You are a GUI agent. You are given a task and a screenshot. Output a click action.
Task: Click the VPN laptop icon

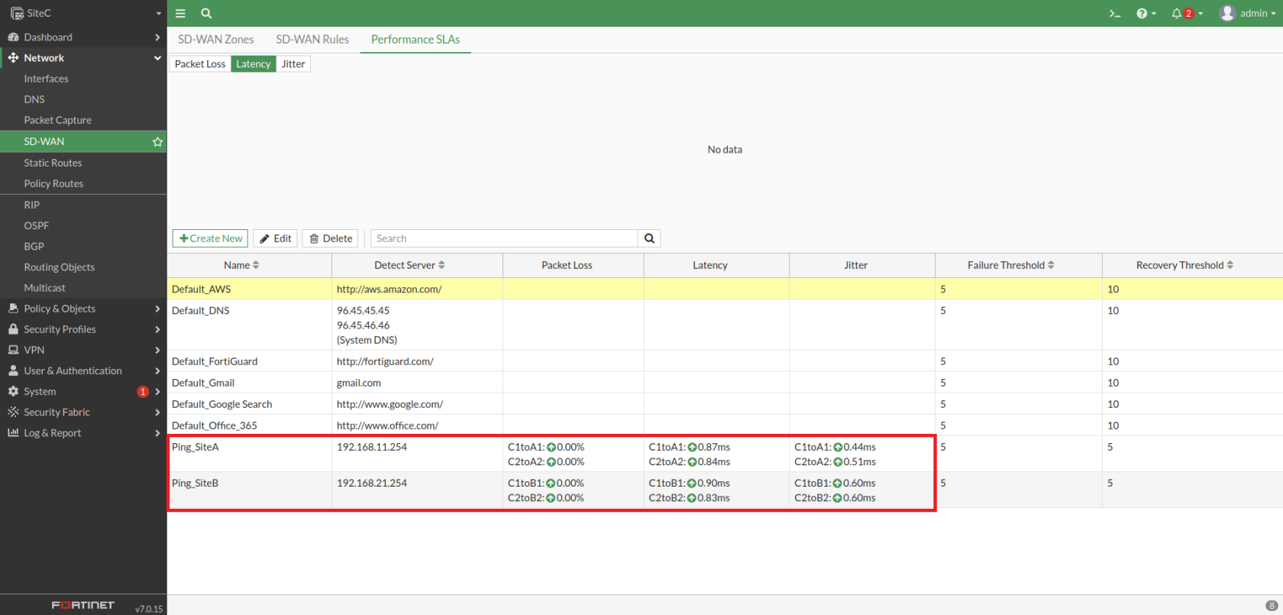(13, 349)
